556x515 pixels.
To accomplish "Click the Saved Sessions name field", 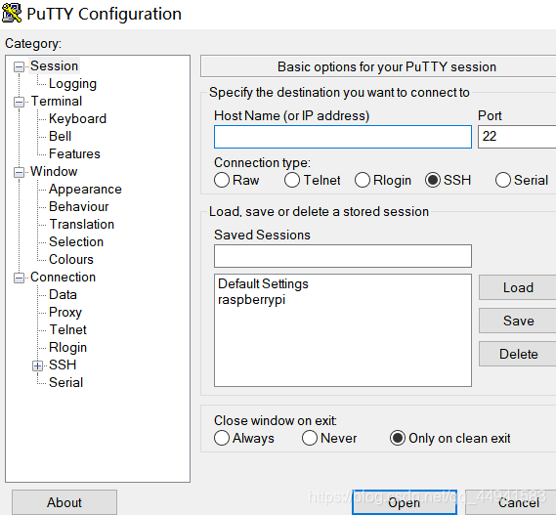I will tap(343, 256).
